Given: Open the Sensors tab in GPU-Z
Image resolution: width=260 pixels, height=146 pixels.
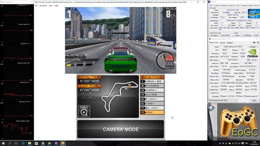Looking at the screenshot, I should [222, 43].
